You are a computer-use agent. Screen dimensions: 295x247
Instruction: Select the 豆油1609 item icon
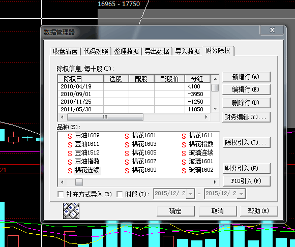(70, 136)
